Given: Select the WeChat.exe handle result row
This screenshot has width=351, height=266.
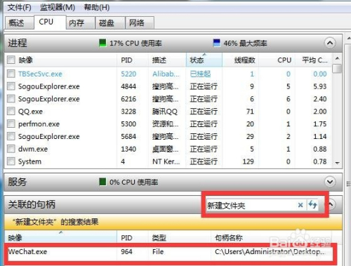Looking at the screenshot, I should (170, 252).
